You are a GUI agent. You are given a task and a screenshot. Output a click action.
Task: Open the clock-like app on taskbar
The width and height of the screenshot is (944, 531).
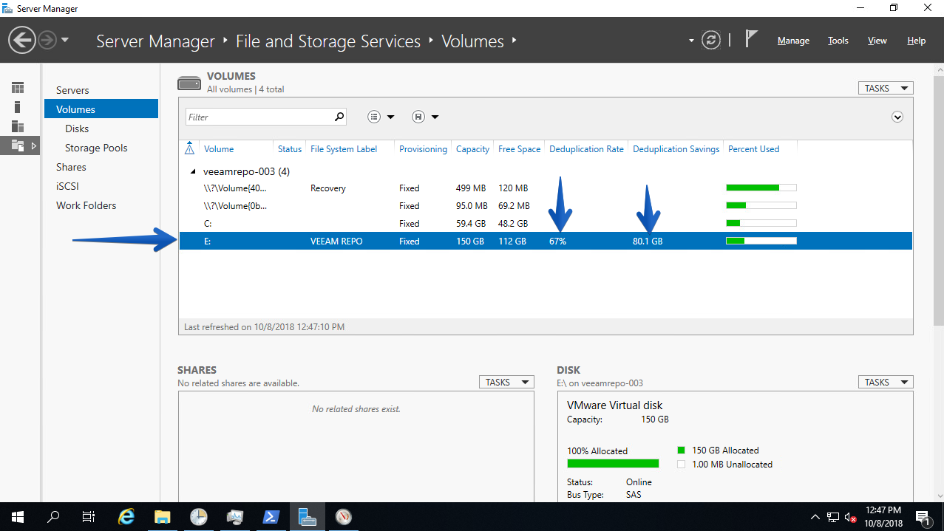pyautogui.click(x=198, y=517)
